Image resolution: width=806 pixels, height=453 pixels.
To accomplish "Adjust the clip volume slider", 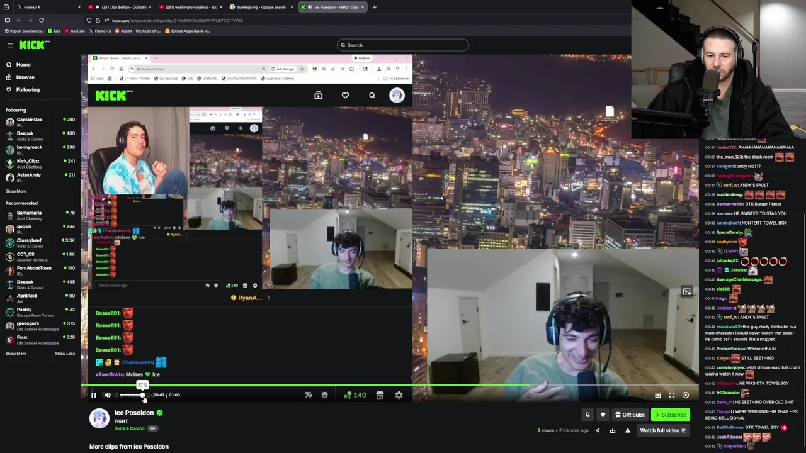I will [x=132, y=395].
